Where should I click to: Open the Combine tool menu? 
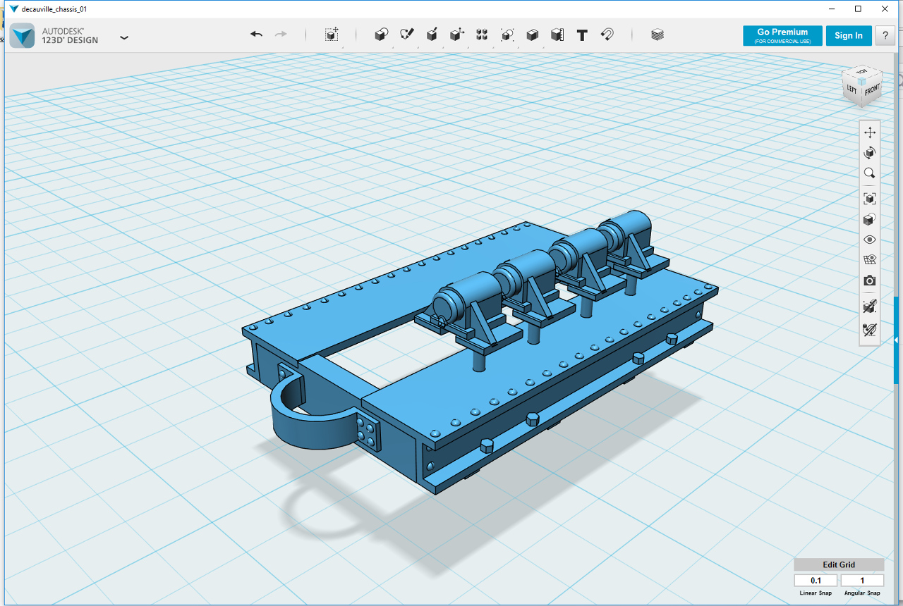tap(532, 35)
